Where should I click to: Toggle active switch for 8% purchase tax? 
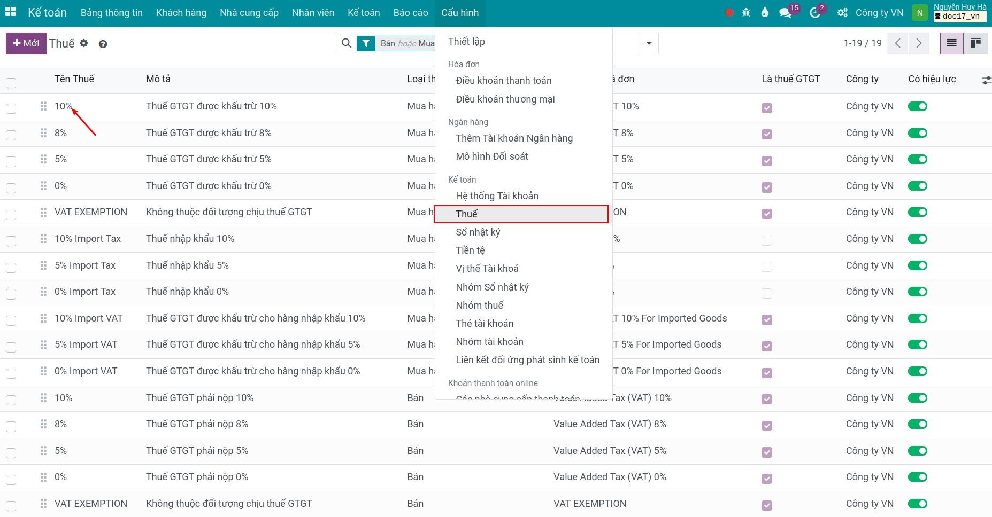click(917, 133)
